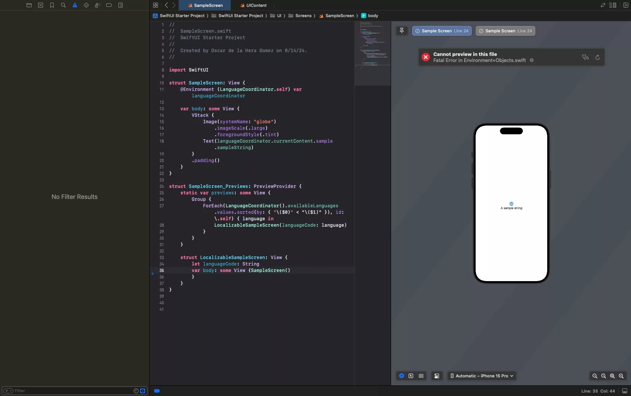The image size is (631, 396).
Task: Open the Breakpoint navigator
Action: 109,5
